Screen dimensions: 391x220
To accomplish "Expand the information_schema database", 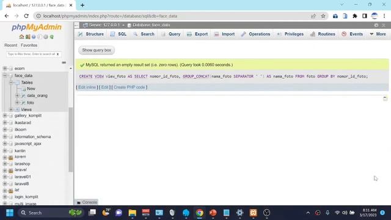I will coord(5,137).
